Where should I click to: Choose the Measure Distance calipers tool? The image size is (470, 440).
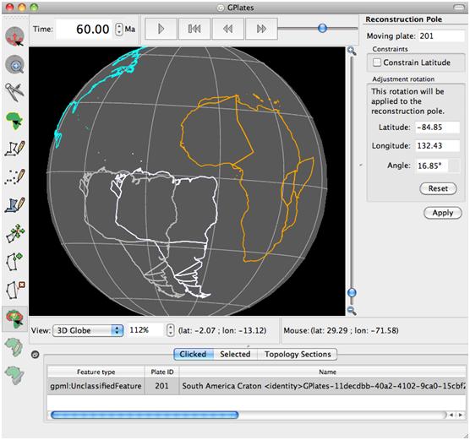14,92
